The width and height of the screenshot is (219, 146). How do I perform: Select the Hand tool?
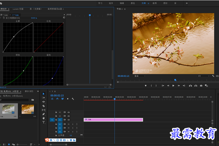[43, 118]
